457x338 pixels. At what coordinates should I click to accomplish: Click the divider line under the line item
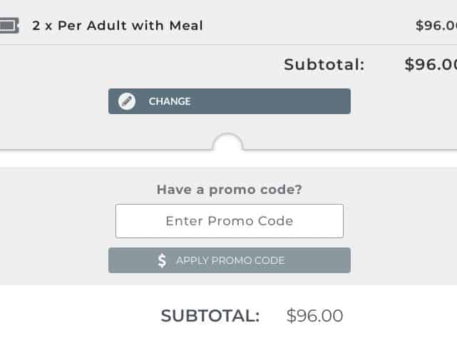click(x=228, y=45)
